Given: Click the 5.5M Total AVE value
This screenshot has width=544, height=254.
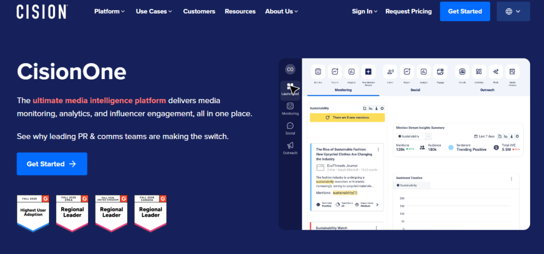Looking at the screenshot, I should [506, 149].
